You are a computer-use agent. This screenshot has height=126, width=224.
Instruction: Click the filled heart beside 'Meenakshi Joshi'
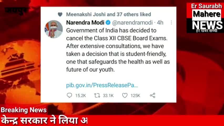(x=60, y=14)
